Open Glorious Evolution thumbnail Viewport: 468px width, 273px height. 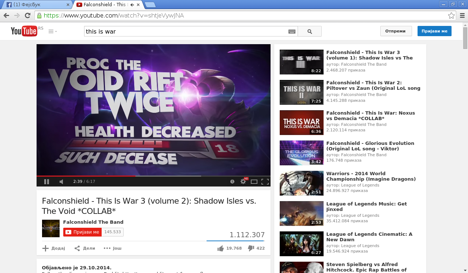tap(302, 153)
